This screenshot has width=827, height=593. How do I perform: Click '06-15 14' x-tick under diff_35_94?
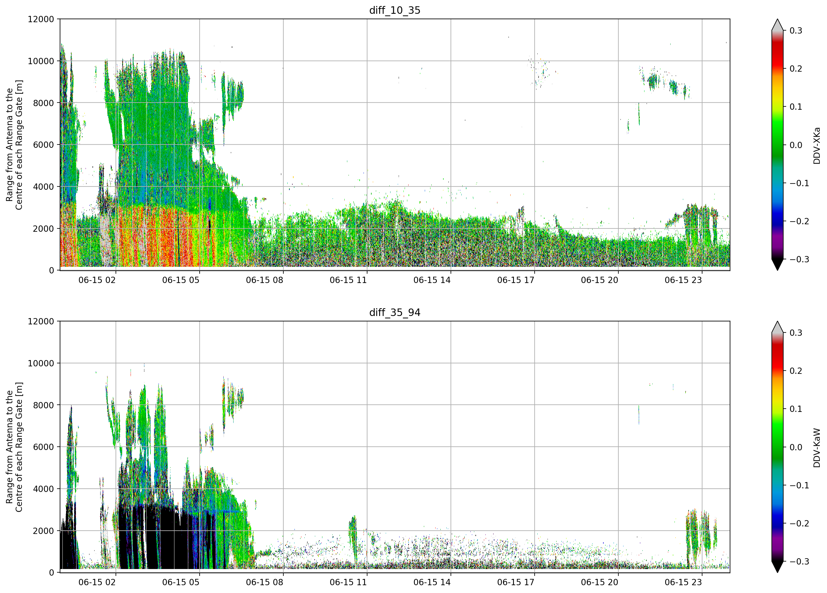(432, 583)
